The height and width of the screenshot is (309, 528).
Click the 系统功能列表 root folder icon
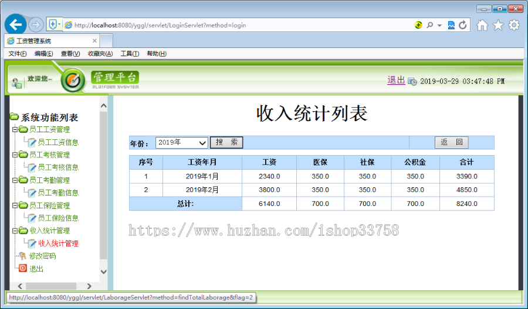tap(14, 116)
